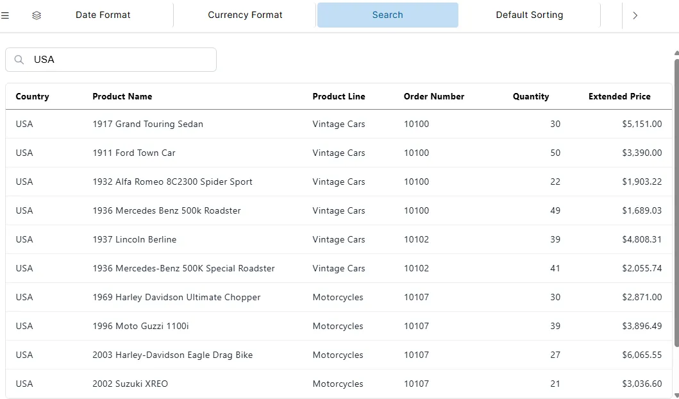Select the active Search tab
The width and height of the screenshot is (679, 399).
point(387,14)
